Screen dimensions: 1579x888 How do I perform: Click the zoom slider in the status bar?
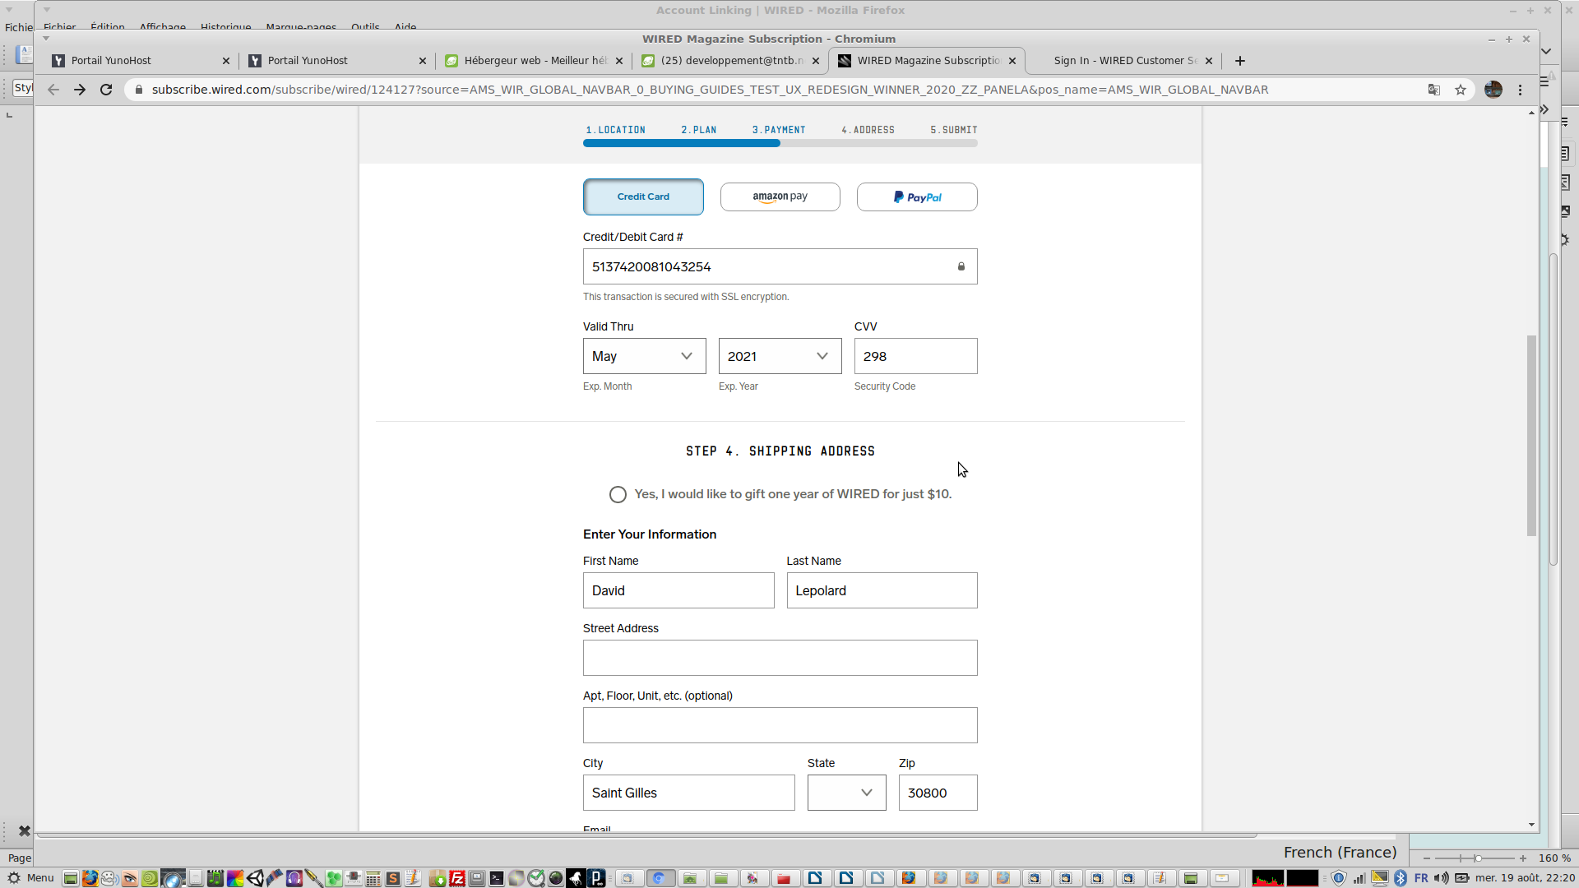tap(1477, 858)
